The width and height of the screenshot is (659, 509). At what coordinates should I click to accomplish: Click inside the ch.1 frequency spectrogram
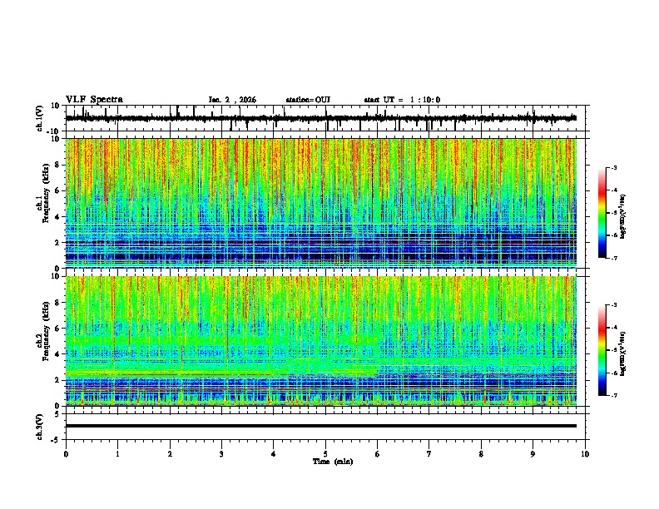[321, 203]
